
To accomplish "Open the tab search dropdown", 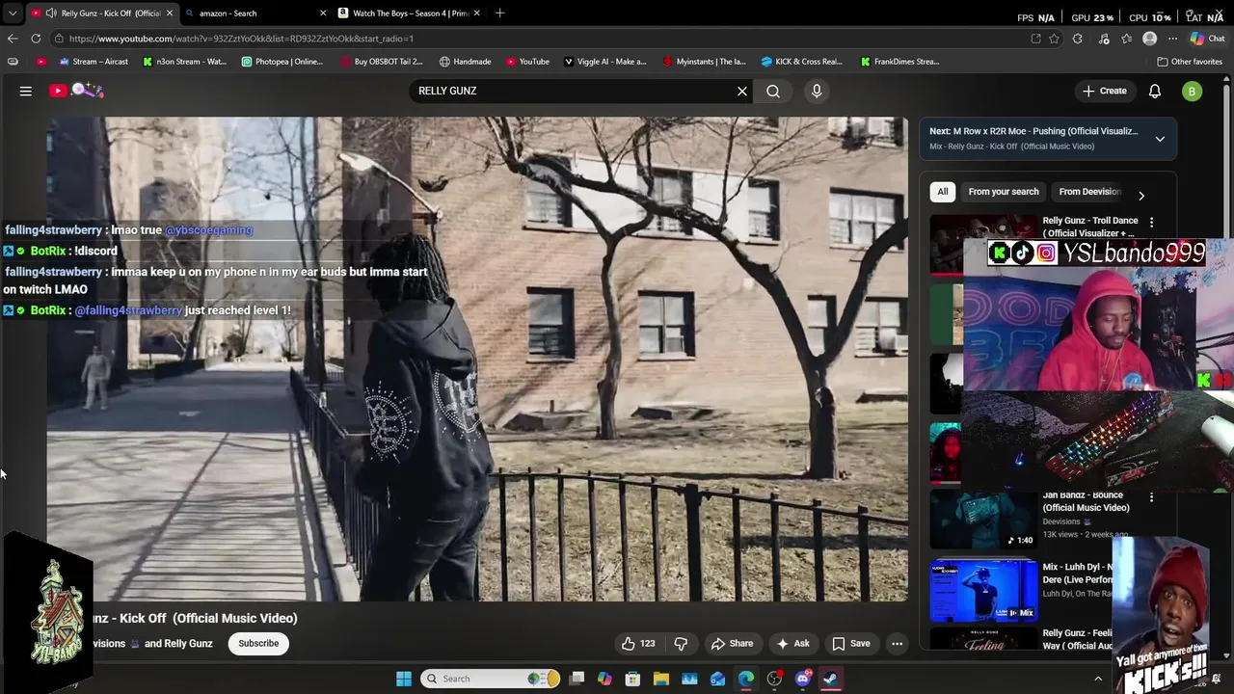I will [x=13, y=13].
